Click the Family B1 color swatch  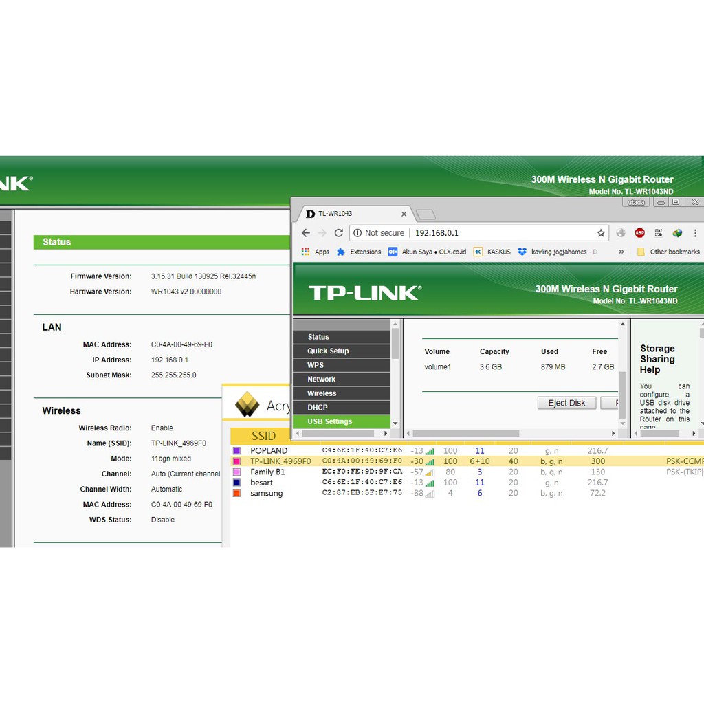click(x=237, y=472)
